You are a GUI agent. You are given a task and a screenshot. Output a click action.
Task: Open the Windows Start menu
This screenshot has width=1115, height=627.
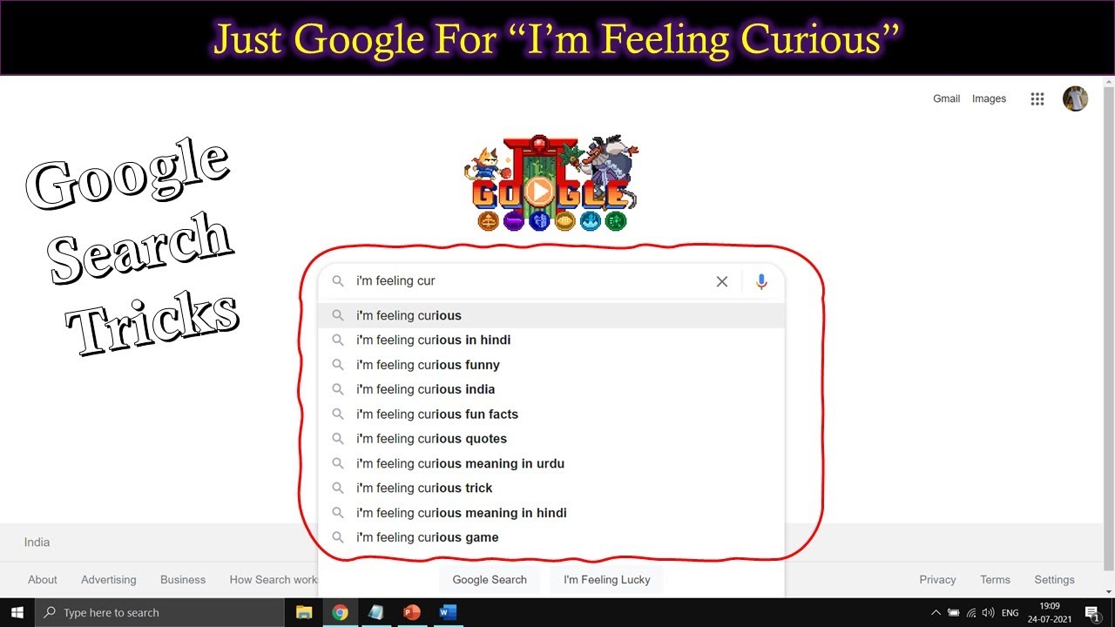coord(17,612)
